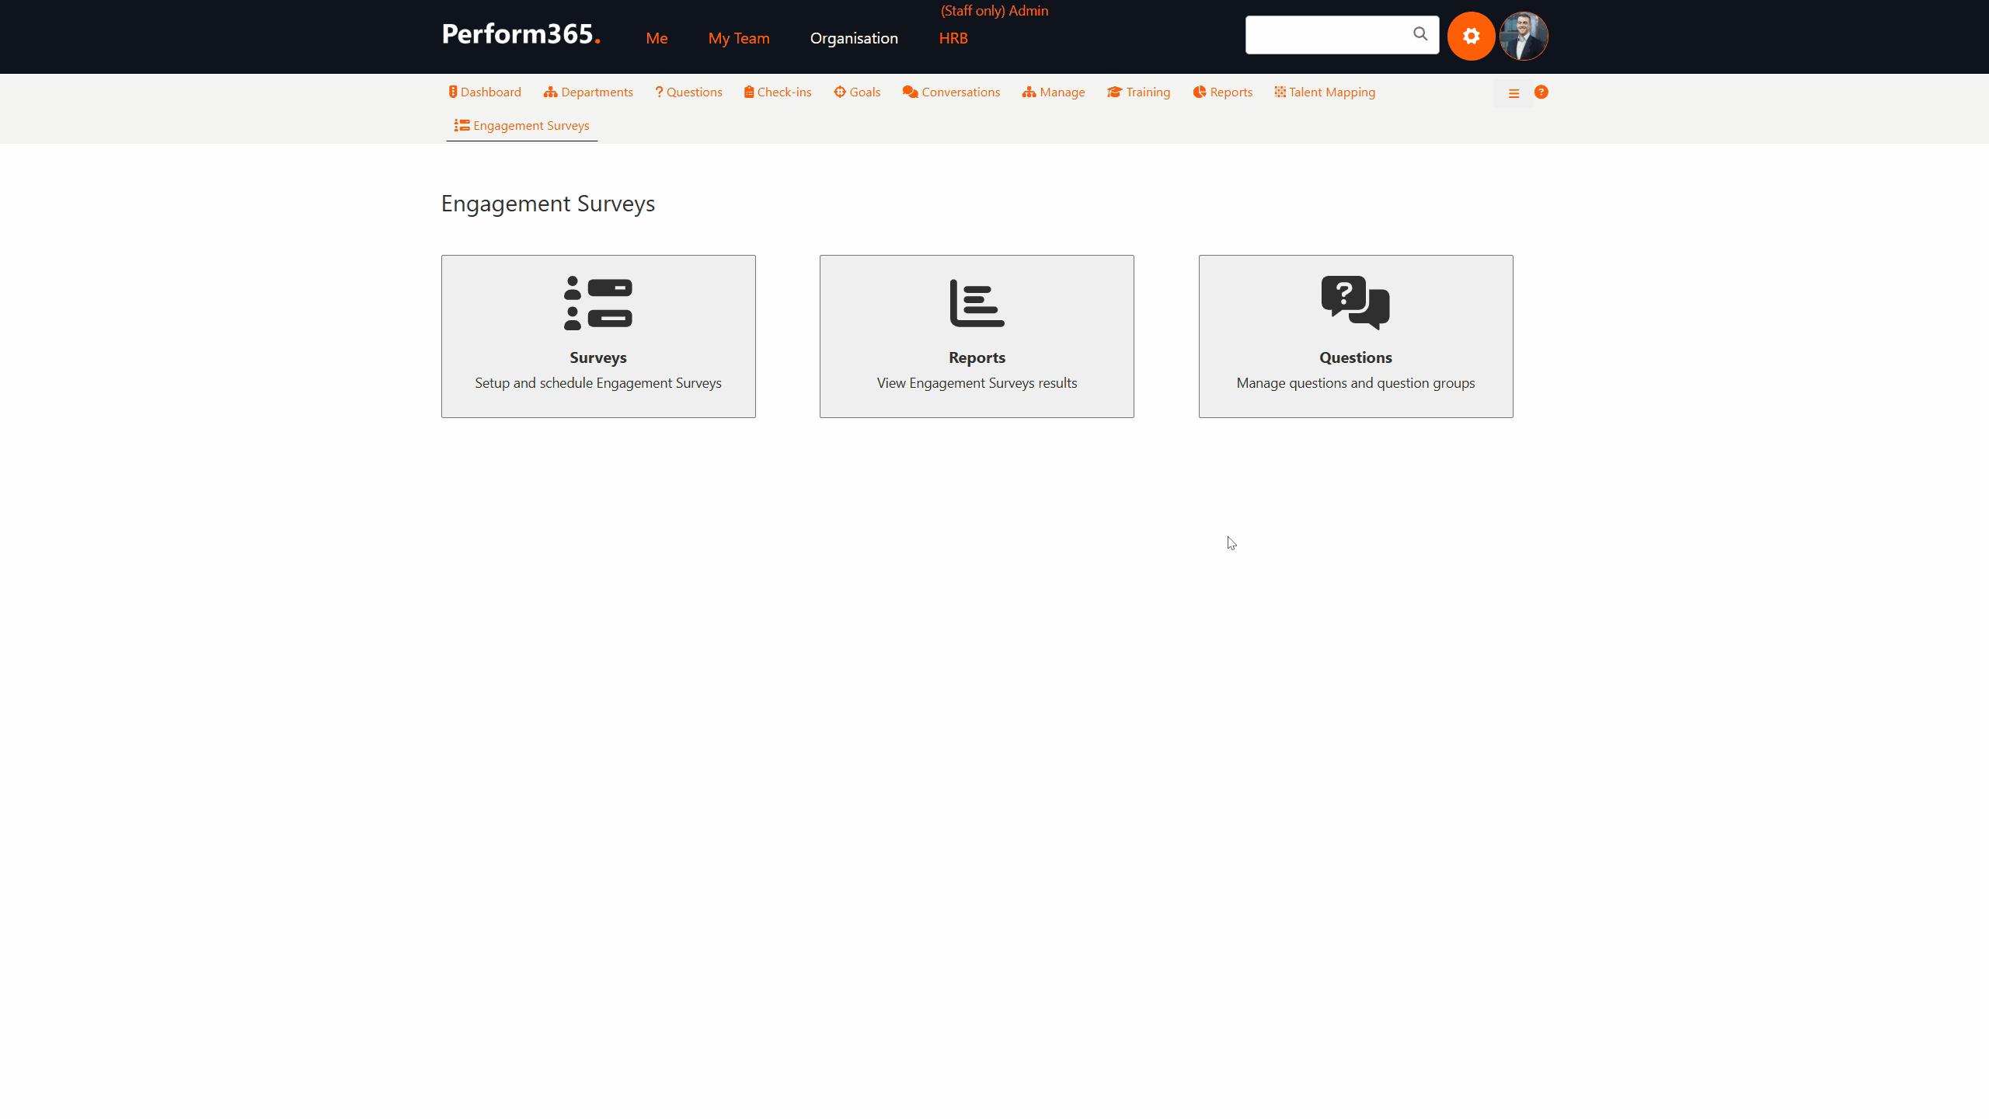Click 'Manage questions and question groups' text
The image size is (1989, 1119).
pyautogui.click(x=1356, y=383)
